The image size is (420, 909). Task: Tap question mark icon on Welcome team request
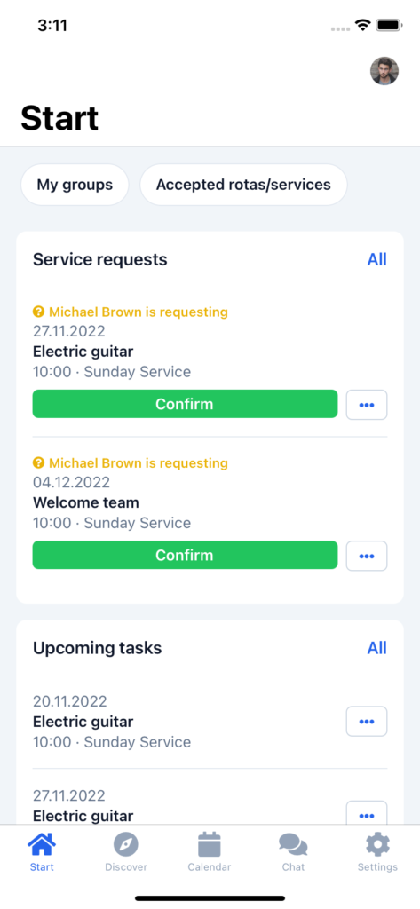(38, 463)
